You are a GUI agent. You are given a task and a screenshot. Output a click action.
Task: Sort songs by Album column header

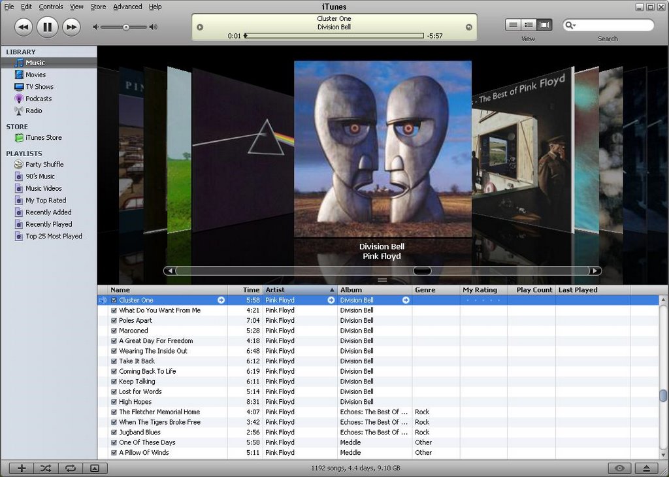click(374, 290)
